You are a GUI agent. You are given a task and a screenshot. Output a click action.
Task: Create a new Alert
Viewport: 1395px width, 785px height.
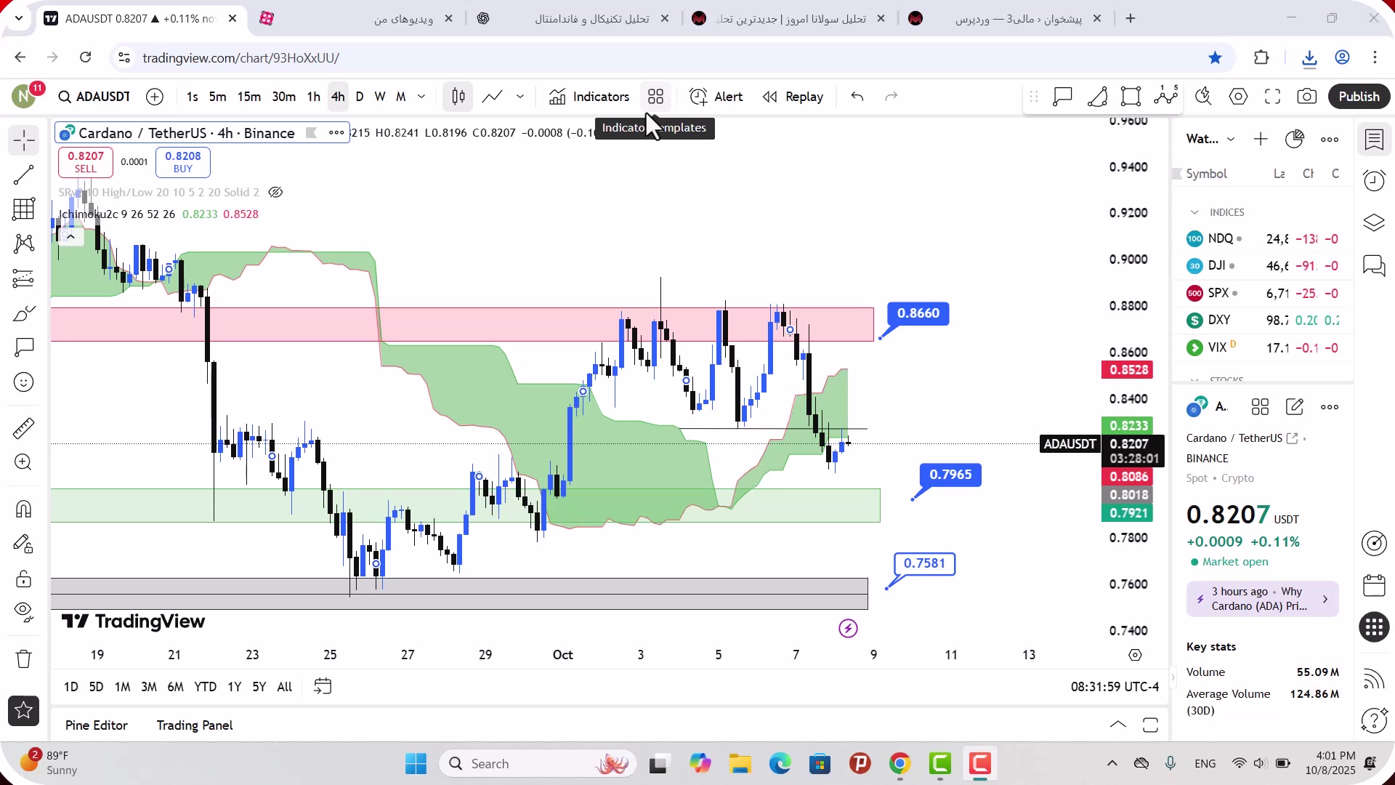[716, 97]
